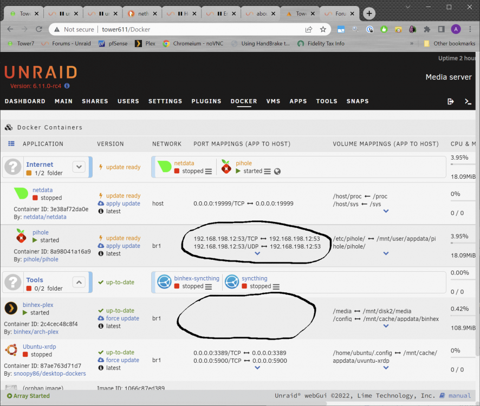This screenshot has height=406, width=480.
Task: Click the binhex-plex Plex icon
Action: point(11,308)
